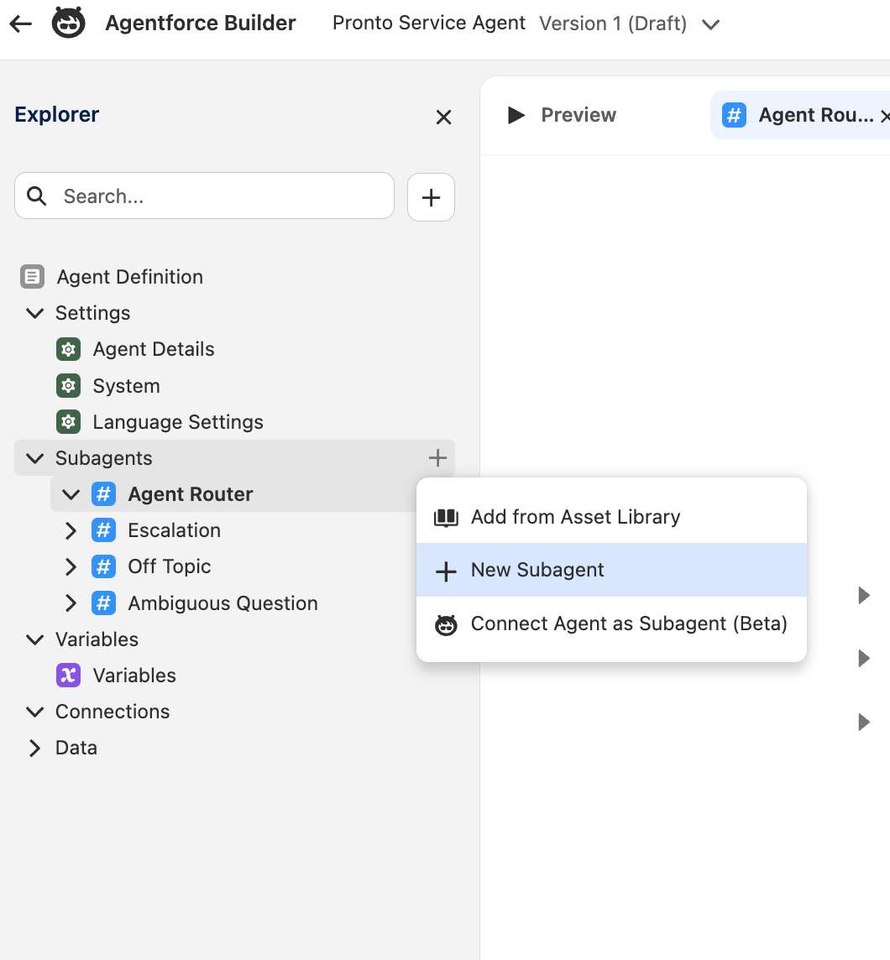The height and width of the screenshot is (960, 890).
Task: Click the plus icon on Subagents row
Action: pyautogui.click(x=437, y=457)
